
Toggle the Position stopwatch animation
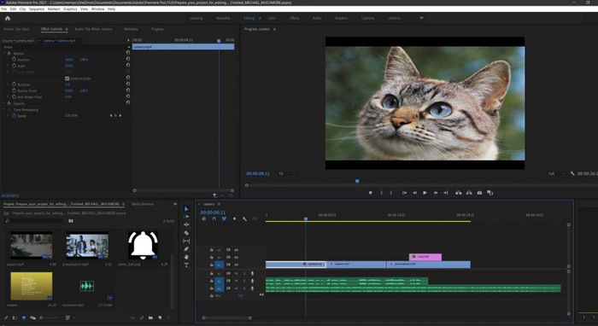[x=15, y=60]
